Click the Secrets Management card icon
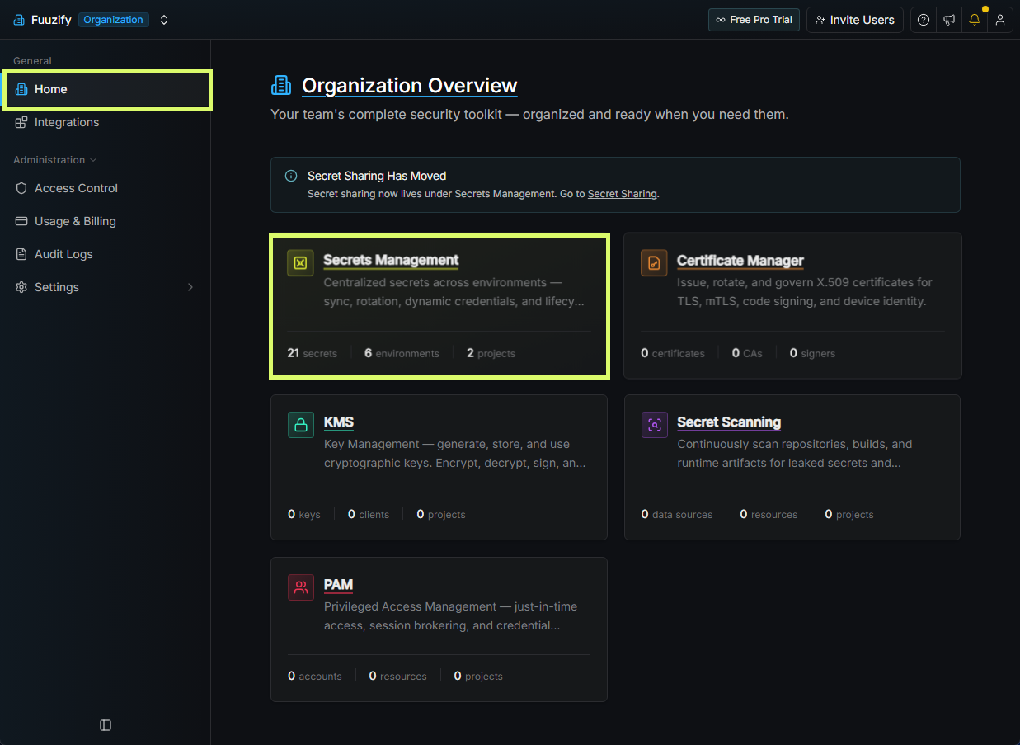This screenshot has width=1020, height=745. (300, 263)
